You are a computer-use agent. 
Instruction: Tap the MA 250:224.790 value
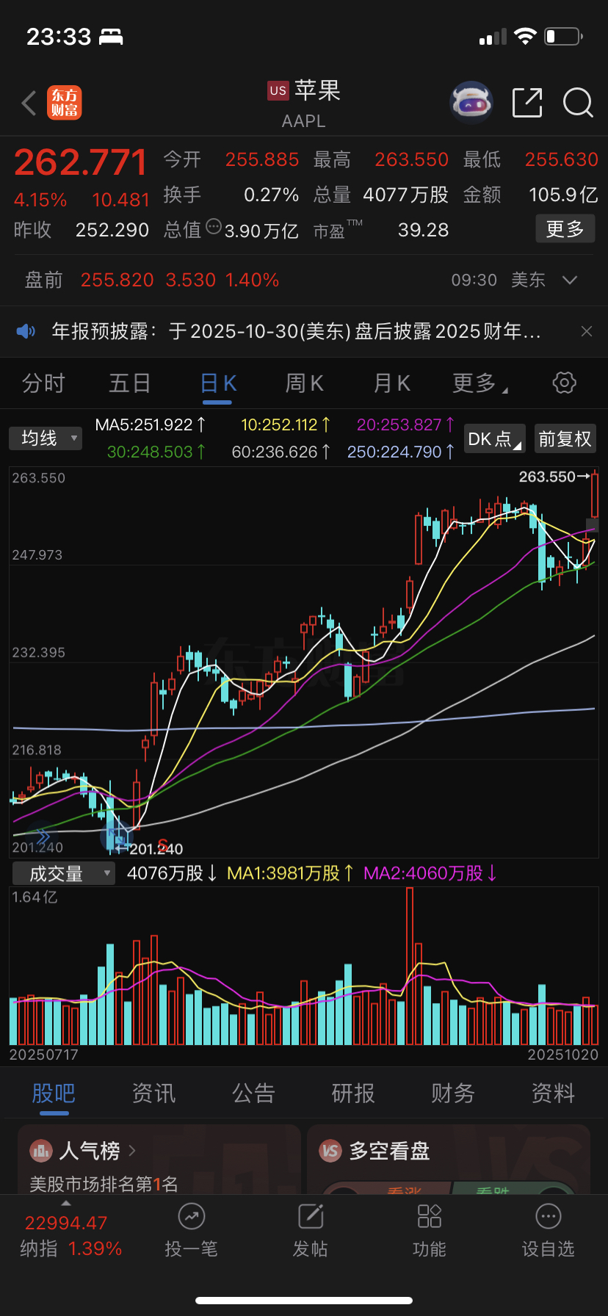click(401, 452)
